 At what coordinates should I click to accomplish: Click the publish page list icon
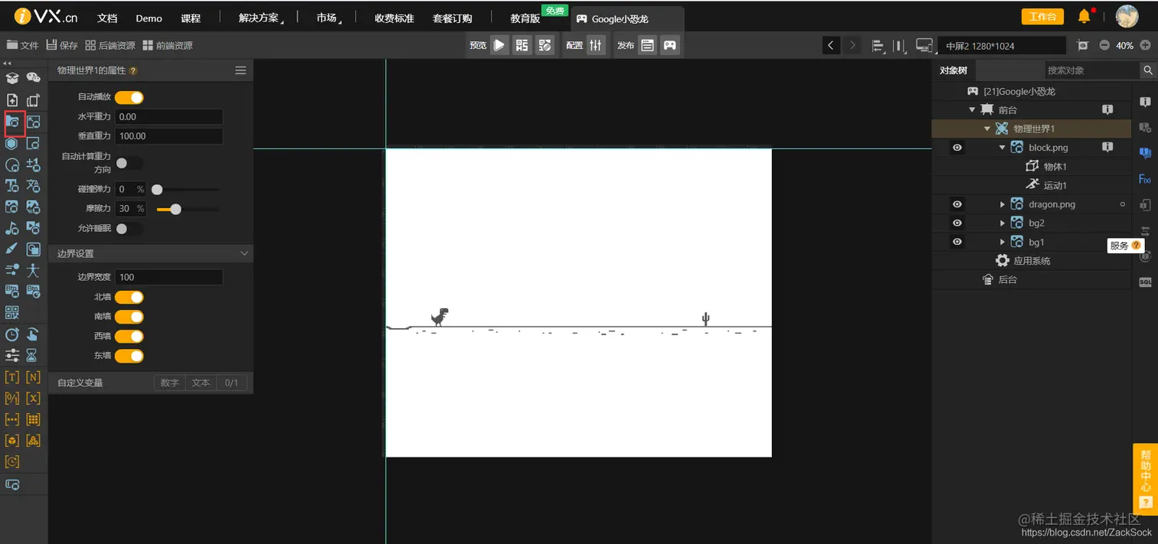pos(648,45)
